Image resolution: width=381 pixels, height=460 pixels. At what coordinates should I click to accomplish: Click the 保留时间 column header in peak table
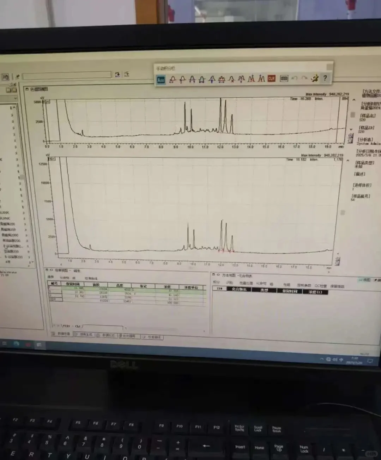(73, 284)
